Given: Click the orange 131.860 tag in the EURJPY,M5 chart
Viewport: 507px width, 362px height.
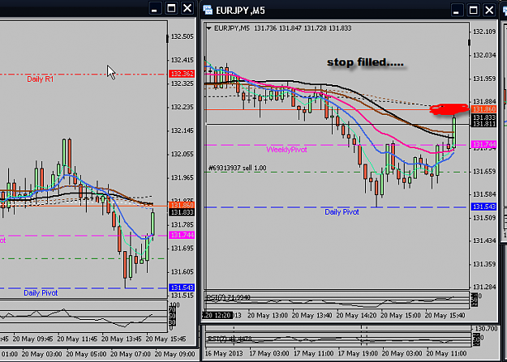Looking at the screenshot, I should (x=483, y=109).
